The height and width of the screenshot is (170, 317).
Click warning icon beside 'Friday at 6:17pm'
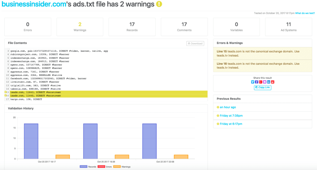point(218,124)
